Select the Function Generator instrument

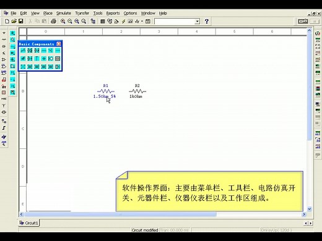pyautogui.click(x=318, y=40)
